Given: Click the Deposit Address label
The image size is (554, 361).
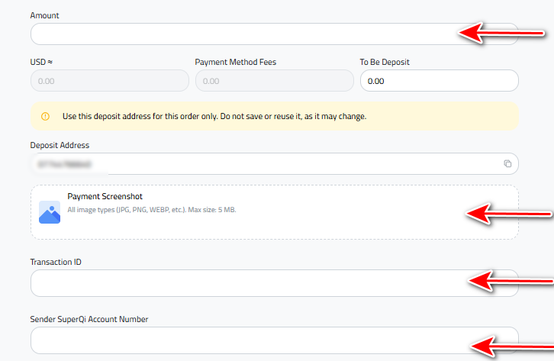Looking at the screenshot, I should click(x=60, y=145).
